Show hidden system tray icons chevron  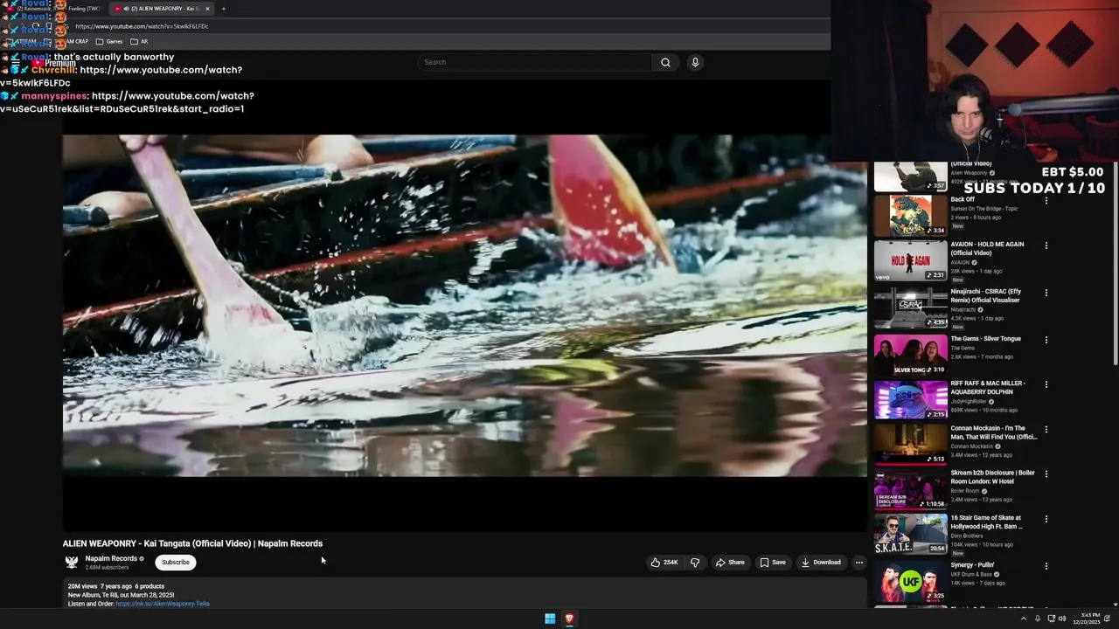(x=1024, y=619)
